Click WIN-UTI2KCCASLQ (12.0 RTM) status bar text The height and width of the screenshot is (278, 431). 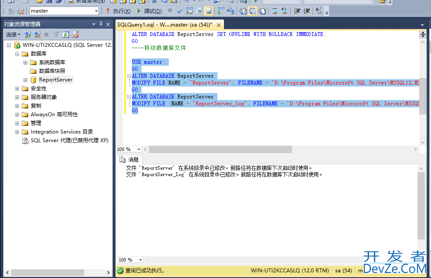(290, 271)
